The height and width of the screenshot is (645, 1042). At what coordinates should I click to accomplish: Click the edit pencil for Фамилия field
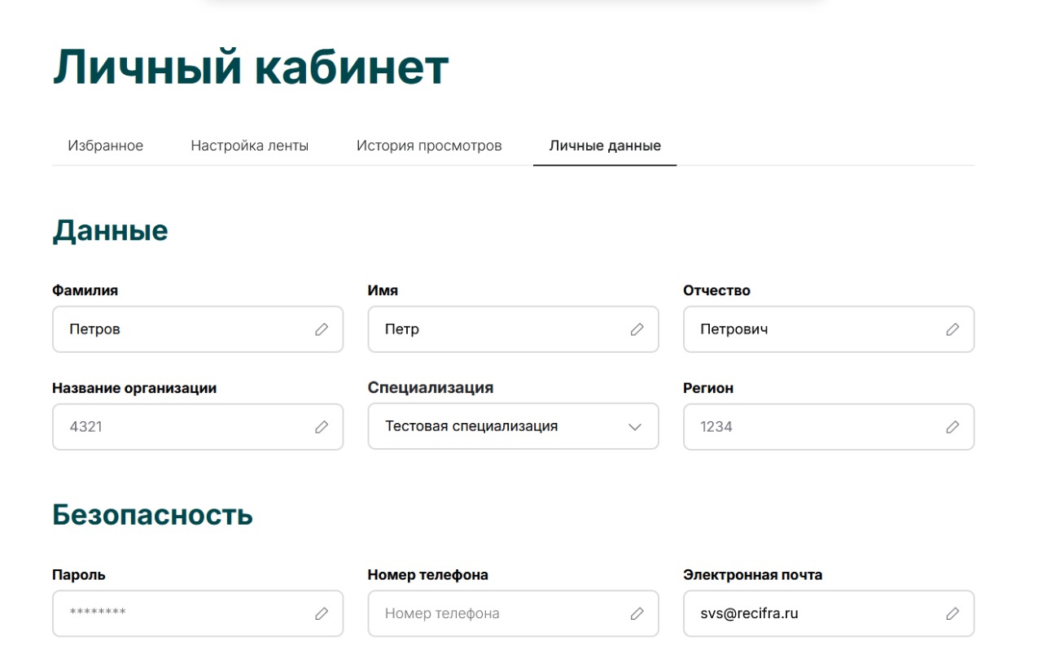point(322,329)
